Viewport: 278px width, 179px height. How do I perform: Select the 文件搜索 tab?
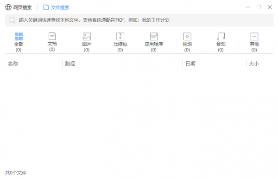pos(56,7)
